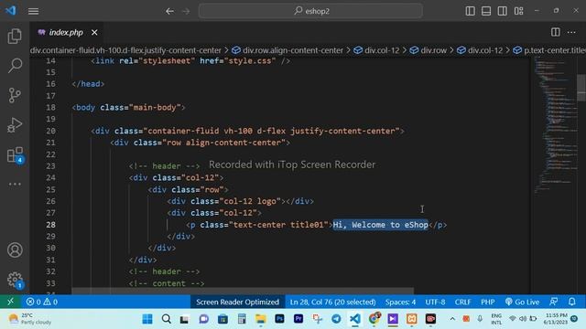Click the p.text-center.title breadcrumb
This screenshot has height=329, width=586.
[x=549, y=50]
